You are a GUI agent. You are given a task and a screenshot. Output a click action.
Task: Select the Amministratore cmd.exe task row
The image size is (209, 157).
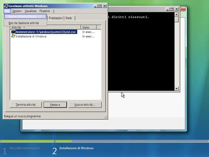tap(56, 32)
